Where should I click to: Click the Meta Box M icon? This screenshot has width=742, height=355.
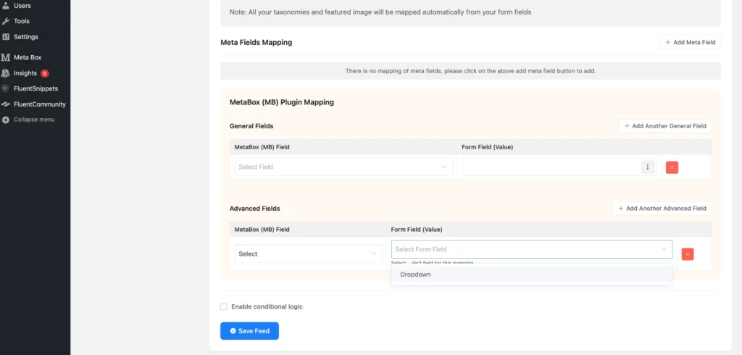pyautogui.click(x=6, y=57)
